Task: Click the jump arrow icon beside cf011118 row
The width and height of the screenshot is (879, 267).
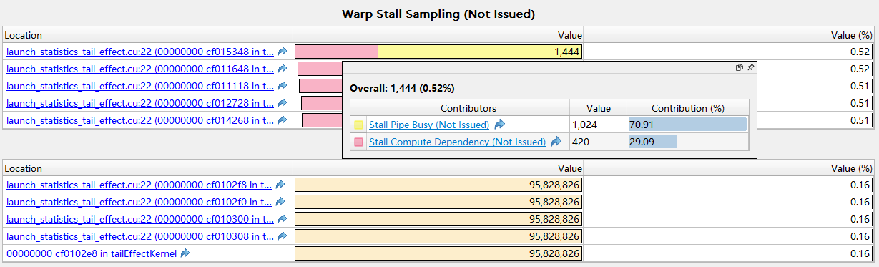Action: click(x=283, y=85)
